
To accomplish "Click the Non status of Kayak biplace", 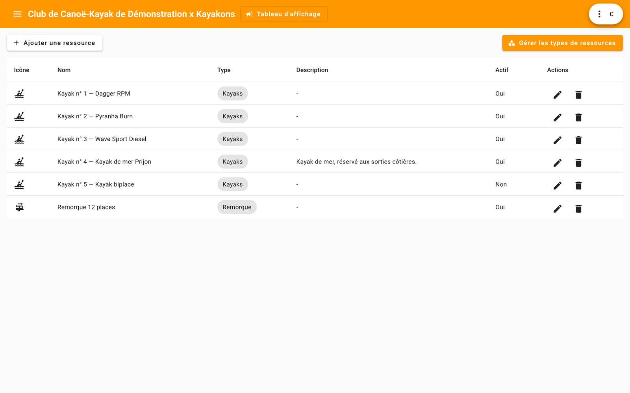I will [x=501, y=185].
